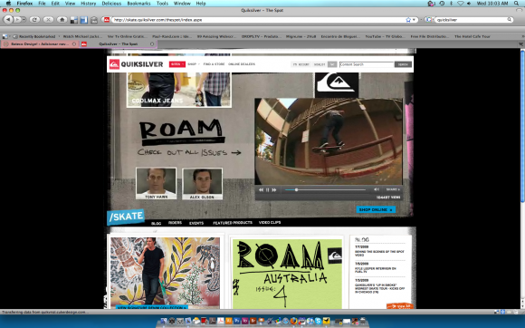Click the blue SHOP ONLINE button
The height and width of the screenshot is (328, 525).
(376, 209)
